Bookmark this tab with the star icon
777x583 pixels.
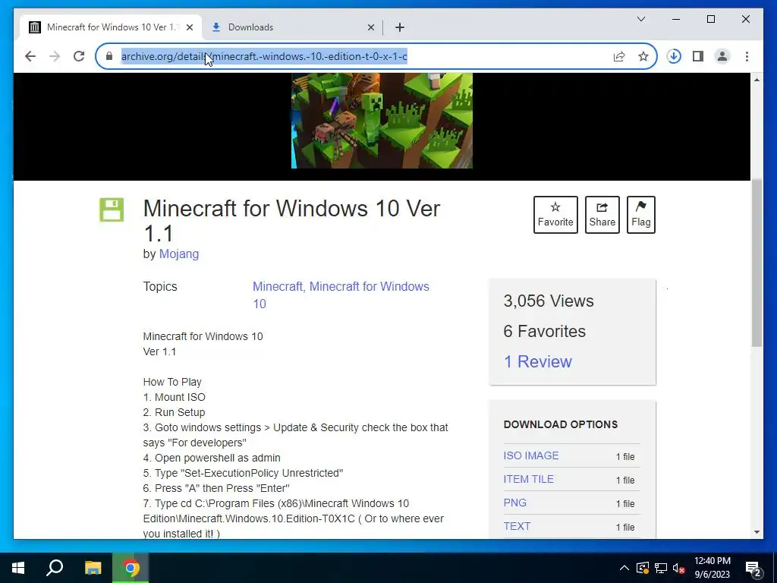coord(643,56)
